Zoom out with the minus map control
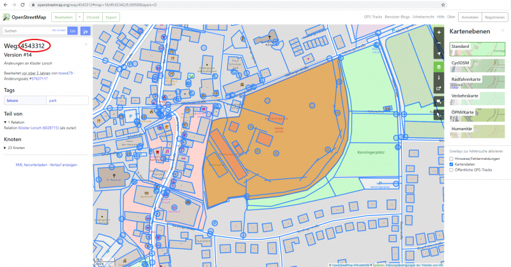 (438, 42)
